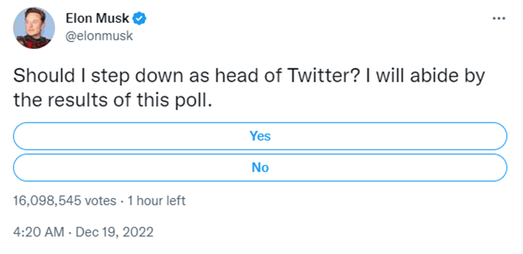
Task: Click the "1 hour left" poll timer
Action: 156,200
